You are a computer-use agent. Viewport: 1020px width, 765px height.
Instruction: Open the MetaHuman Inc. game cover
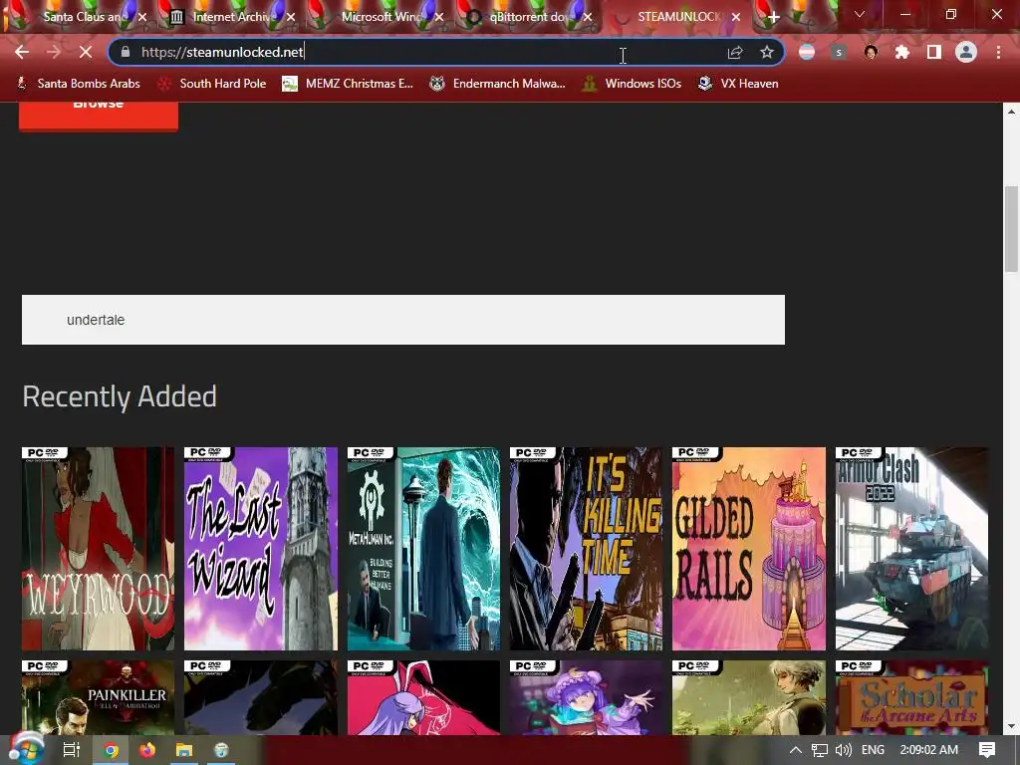(423, 549)
